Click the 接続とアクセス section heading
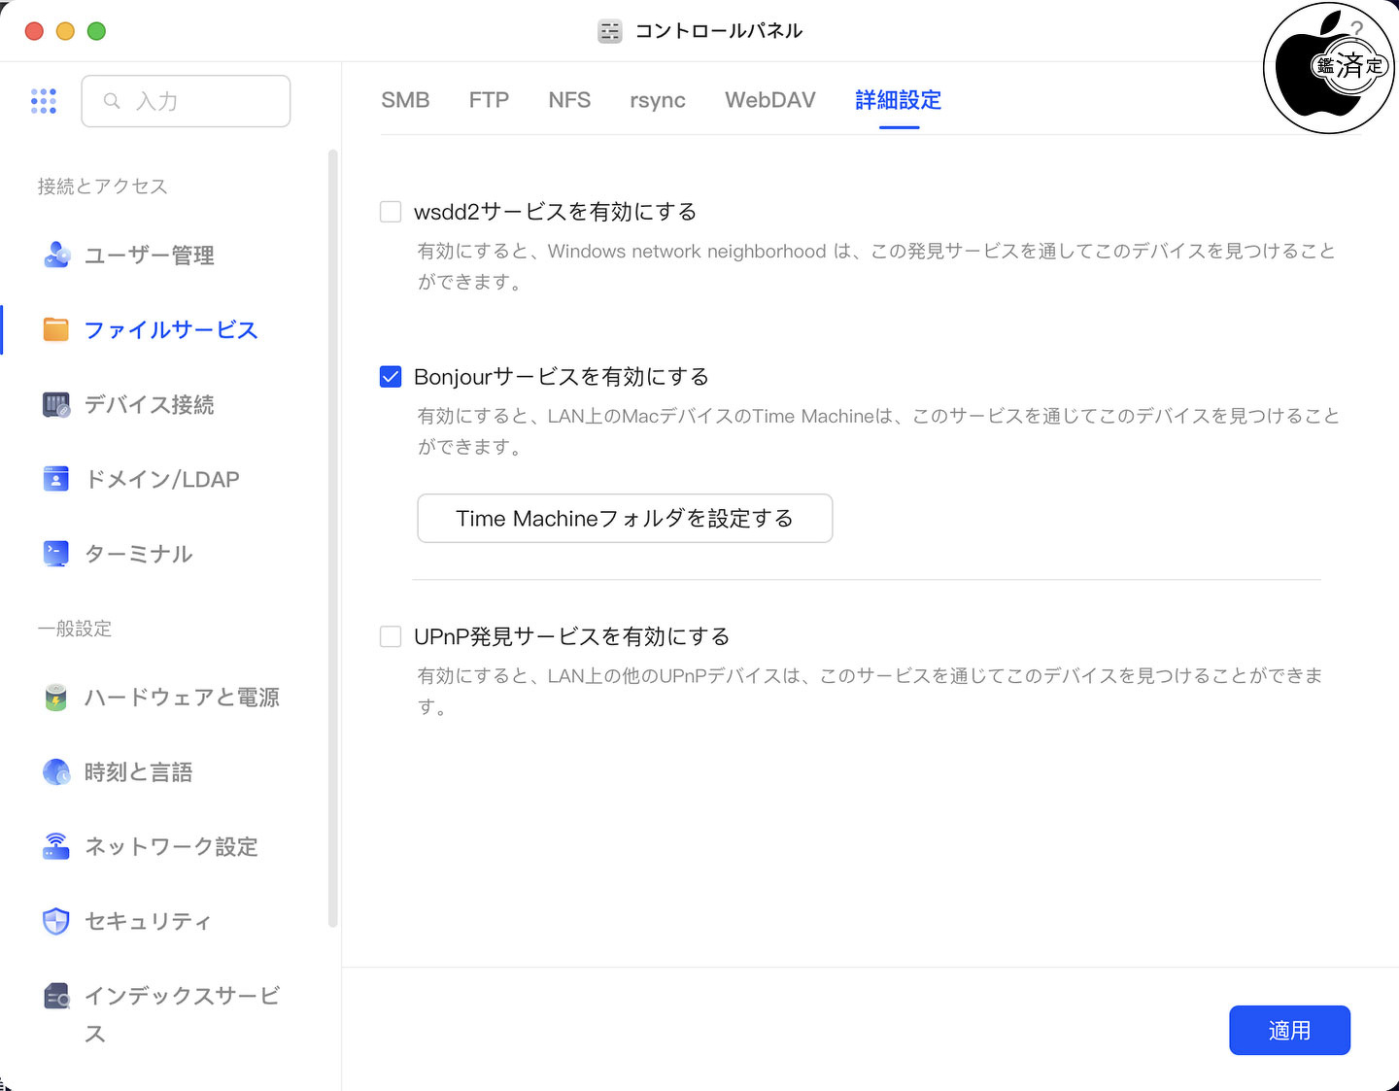 [x=102, y=187]
